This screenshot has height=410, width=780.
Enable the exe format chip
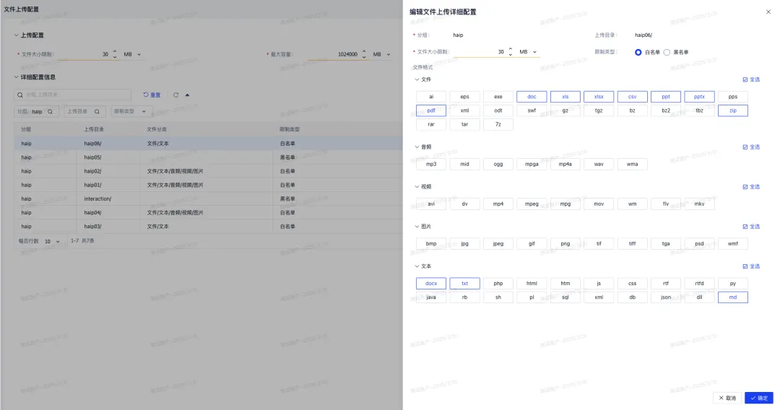click(x=498, y=97)
